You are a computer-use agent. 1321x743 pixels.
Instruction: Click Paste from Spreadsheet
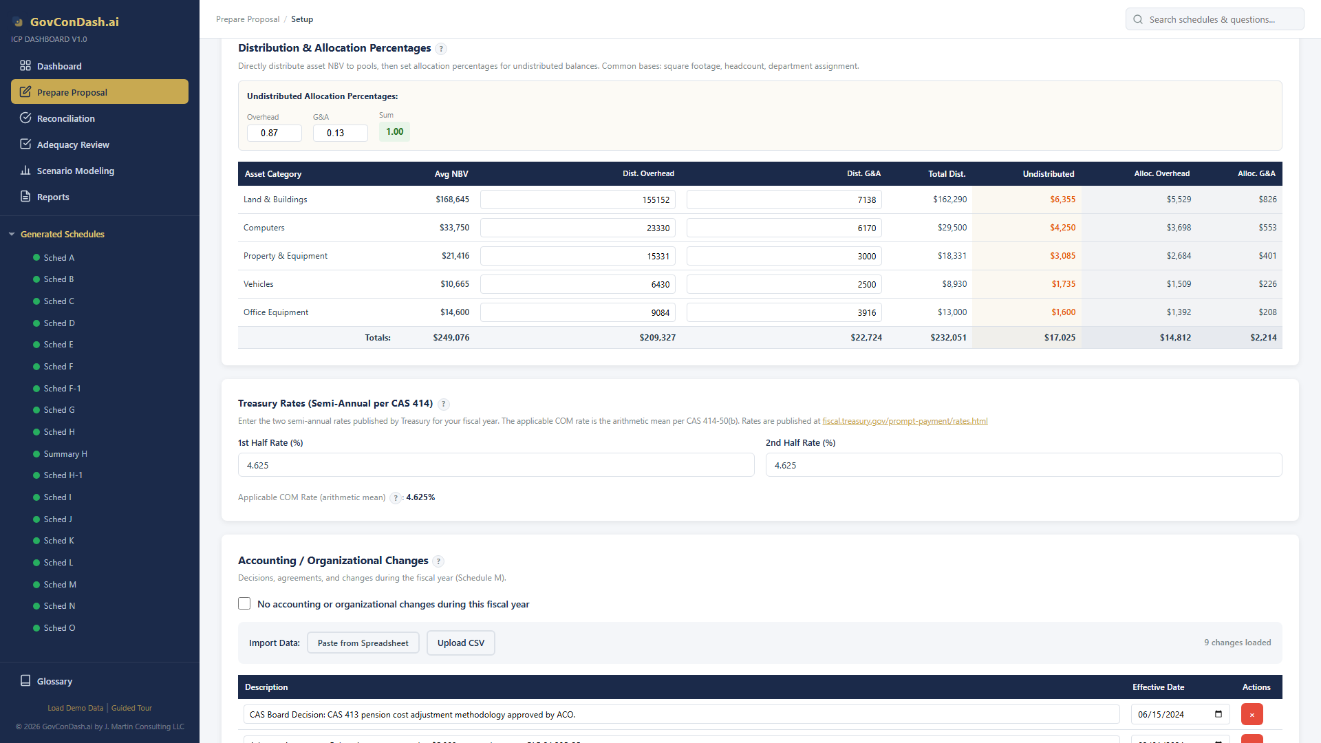coord(363,643)
